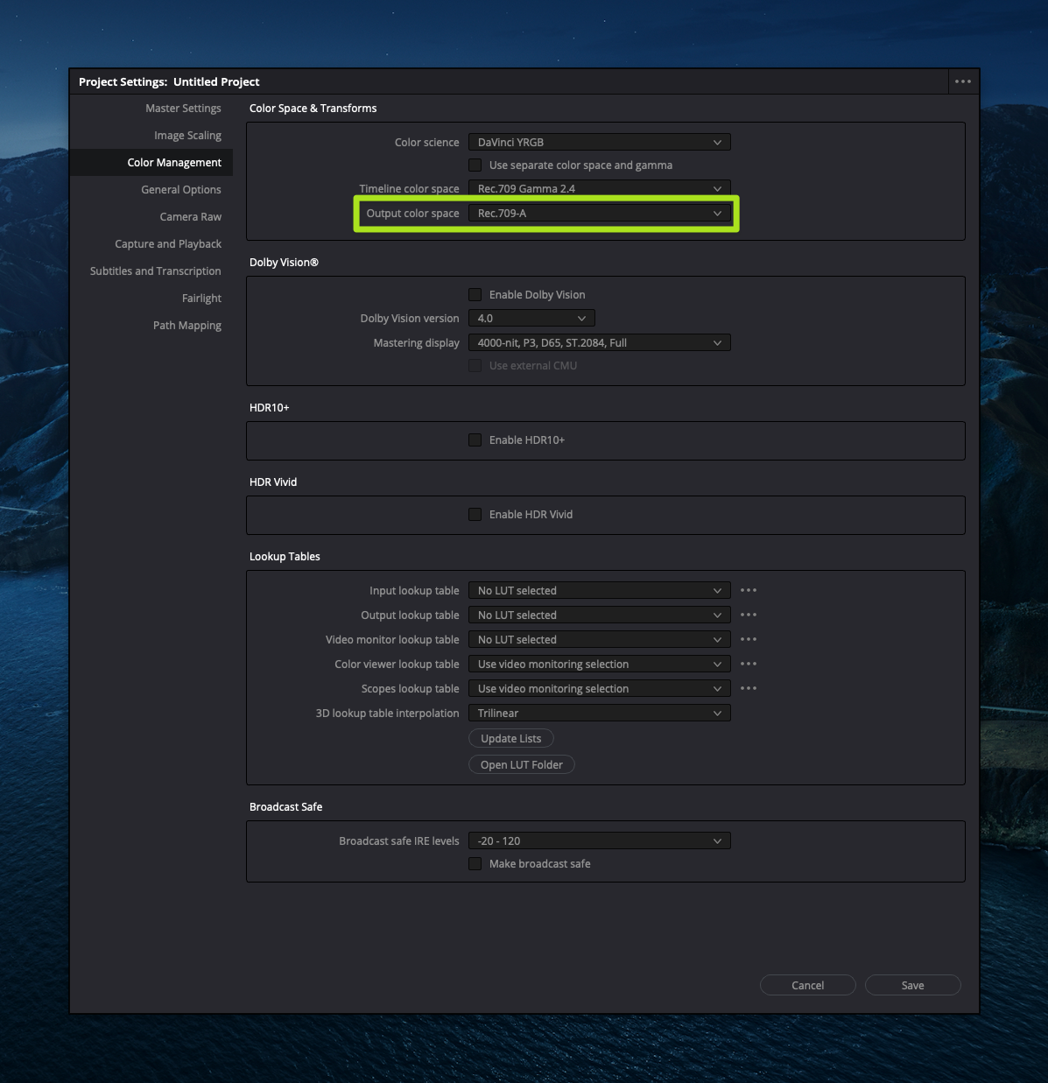Image resolution: width=1048 pixels, height=1083 pixels.
Task: Click the Open LUT Folder button
Action: click(522, 764)
